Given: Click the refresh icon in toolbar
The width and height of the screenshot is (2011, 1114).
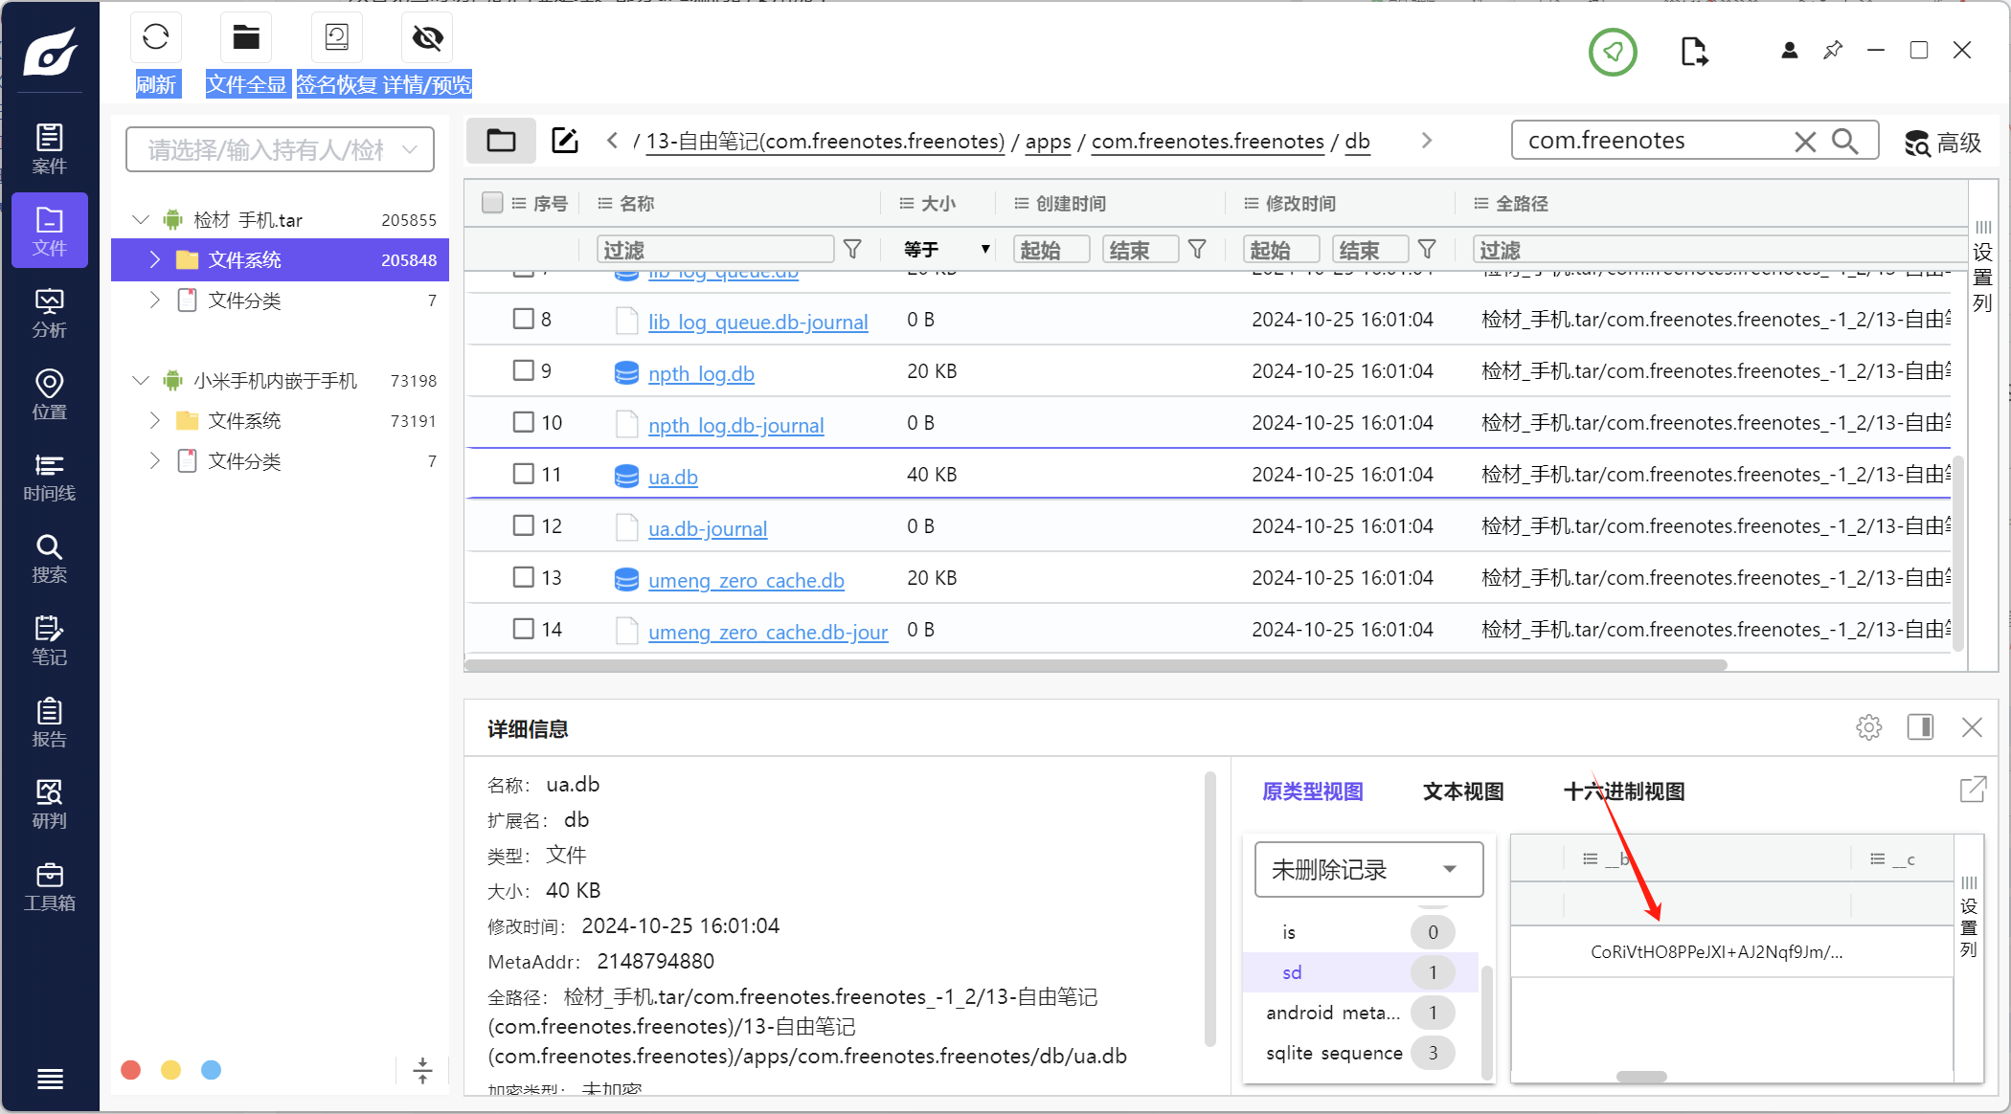Looking at the screenshot, I should coord(155,37).
